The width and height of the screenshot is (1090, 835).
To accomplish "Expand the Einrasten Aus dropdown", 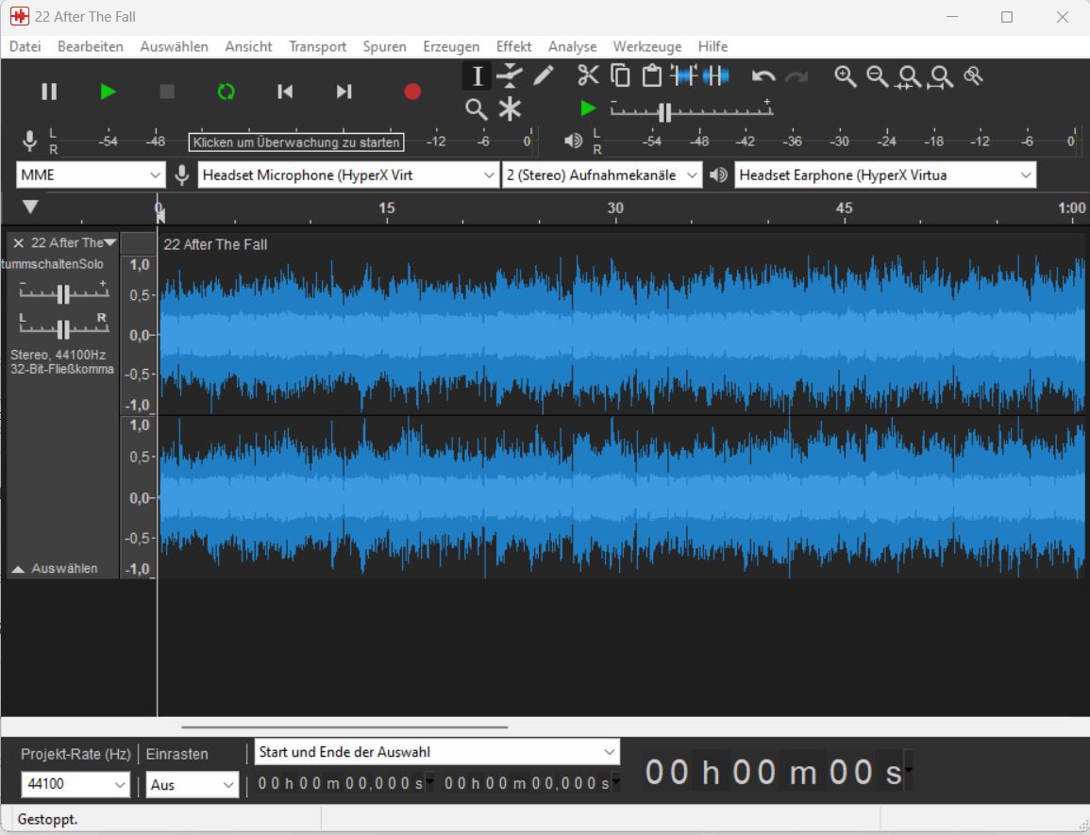I will [x=193, y=784].
